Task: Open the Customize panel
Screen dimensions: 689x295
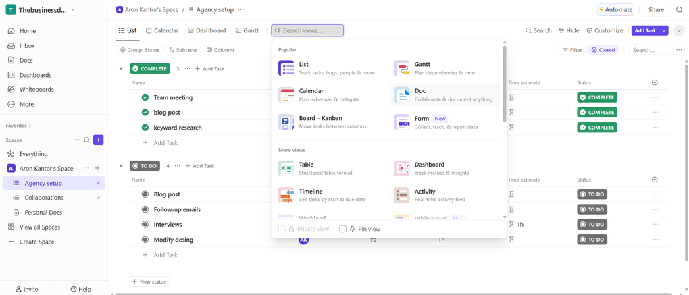Action: coord(605,31)
